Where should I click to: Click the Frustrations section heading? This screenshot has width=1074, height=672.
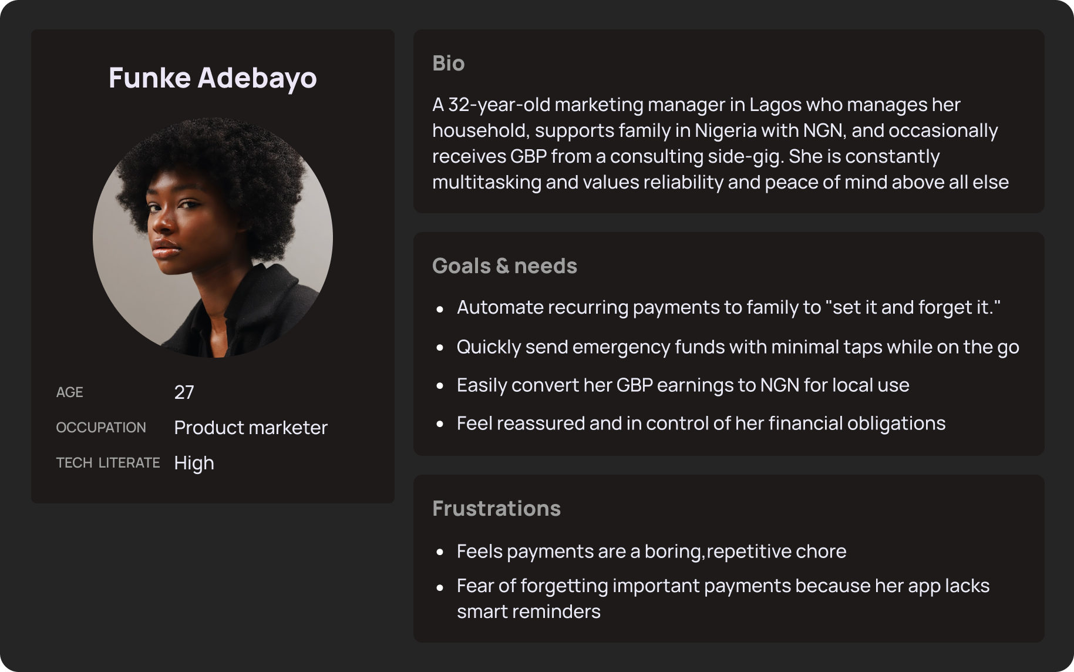(x=496, y=509)
